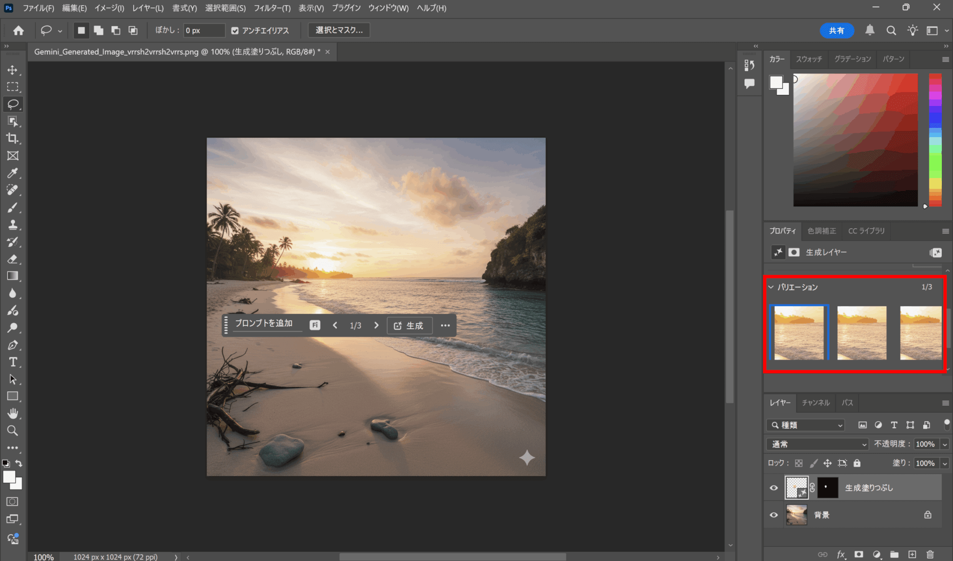Select the Move tool
This screenshot has width=953, height=561.
[13, 70]
